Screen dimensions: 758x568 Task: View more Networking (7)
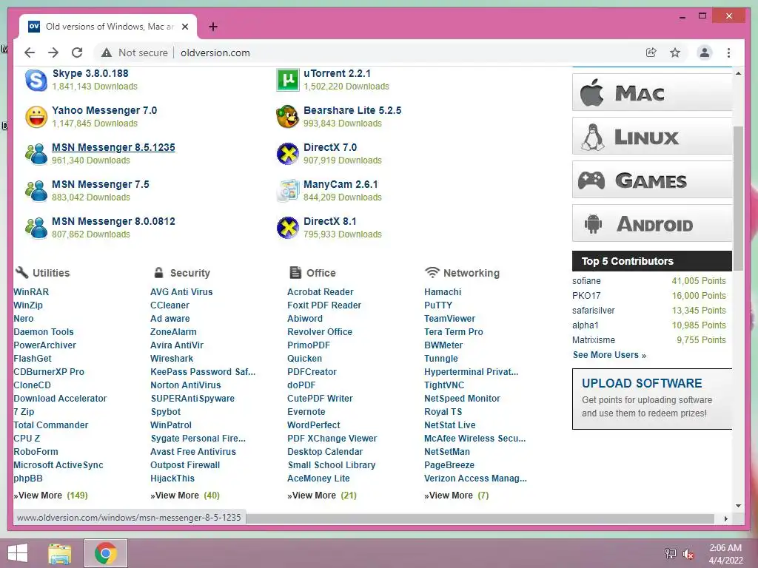pyautogui.click(x=456, y=495)
